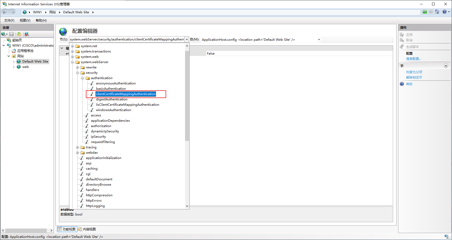Click the 解除锁定节 link
The image size is (452, 240).
(414, 78)
